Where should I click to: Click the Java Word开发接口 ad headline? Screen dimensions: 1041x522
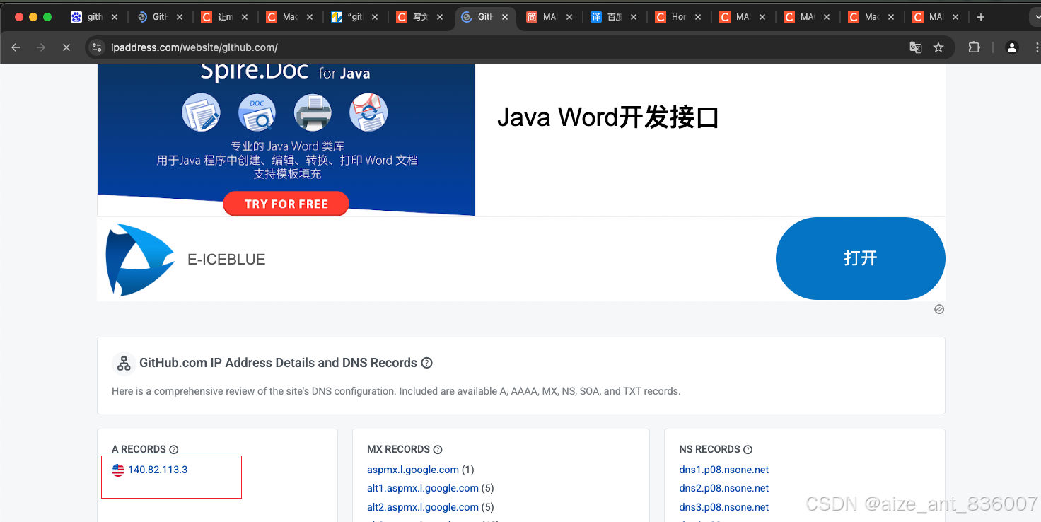(x=607, y=117)
